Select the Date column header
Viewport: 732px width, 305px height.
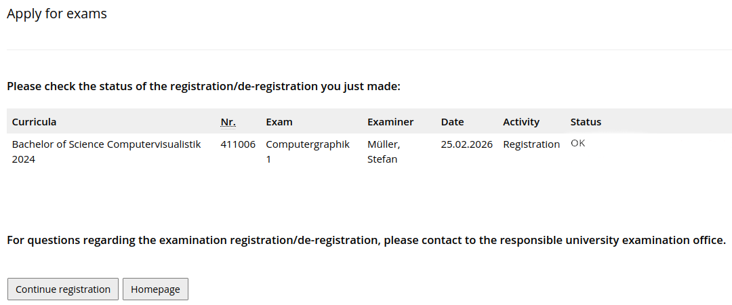click(452, 122)
